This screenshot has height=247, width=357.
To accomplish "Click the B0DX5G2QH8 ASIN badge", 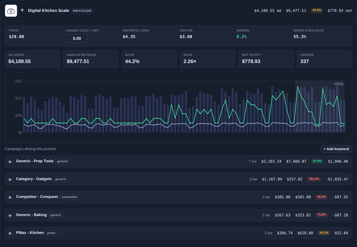I will (x=82, y=11).
